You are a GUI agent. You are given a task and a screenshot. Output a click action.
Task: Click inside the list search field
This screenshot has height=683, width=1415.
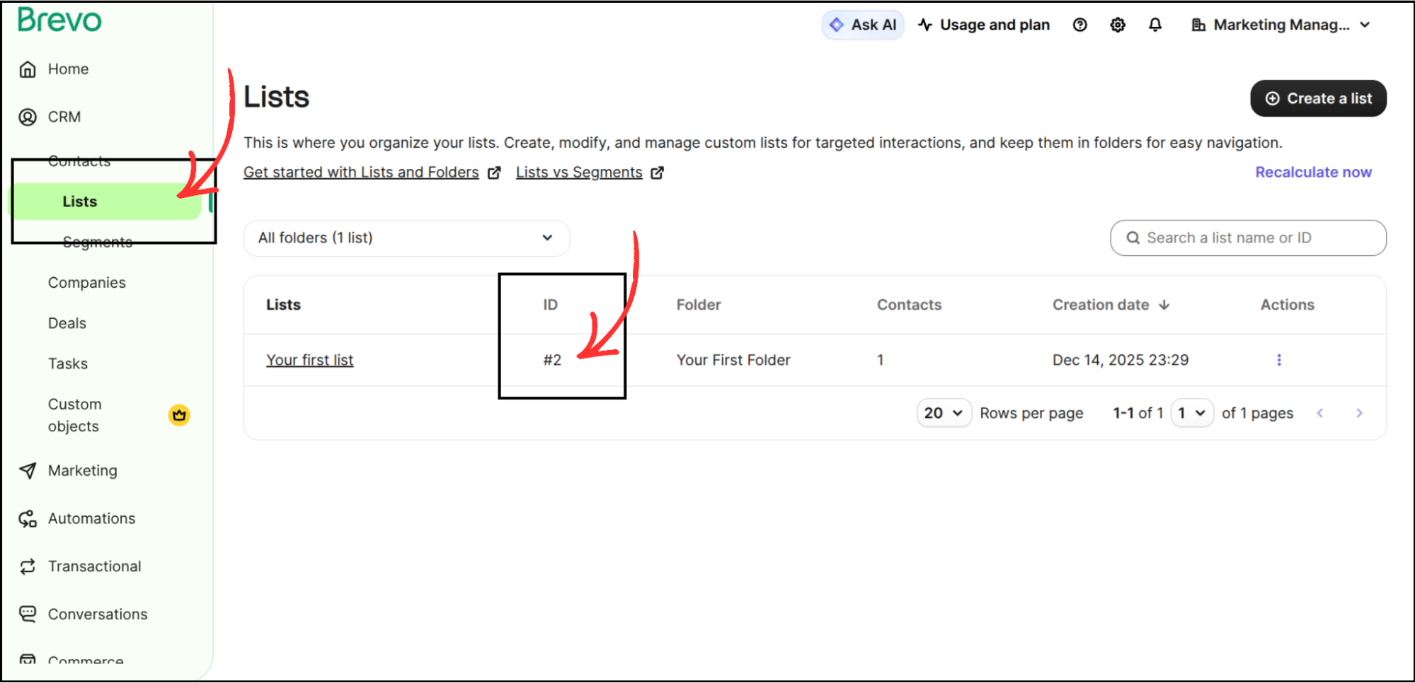click(1248, 238)
